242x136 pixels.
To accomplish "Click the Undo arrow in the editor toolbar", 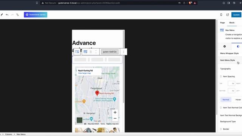I will click(7, 15).
